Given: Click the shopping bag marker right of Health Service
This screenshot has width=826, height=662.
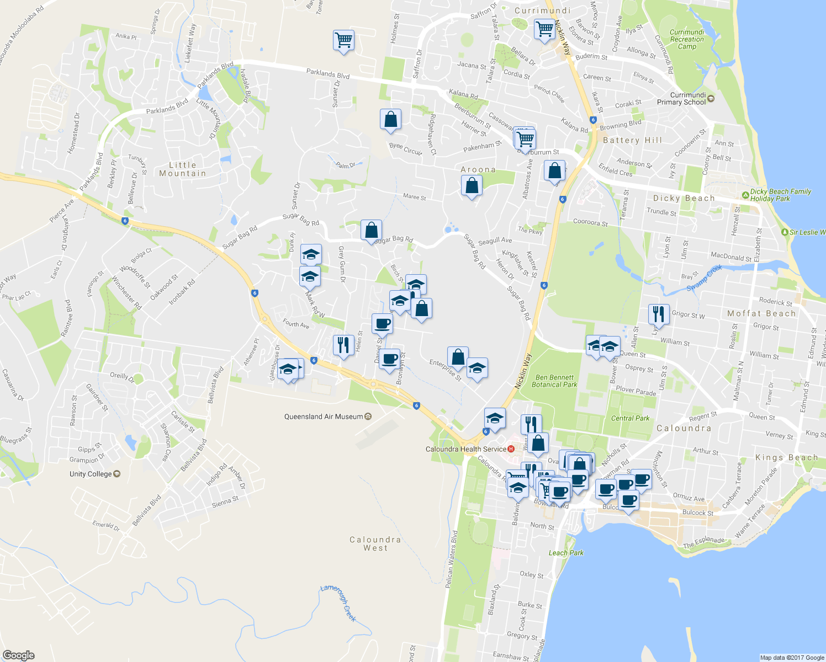Looking at the screenshot, I should (537, 444).
